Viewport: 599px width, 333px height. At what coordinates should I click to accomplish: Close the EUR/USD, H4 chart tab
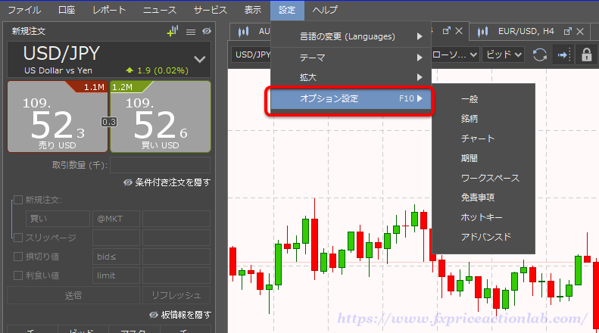(x=580, y=31)
